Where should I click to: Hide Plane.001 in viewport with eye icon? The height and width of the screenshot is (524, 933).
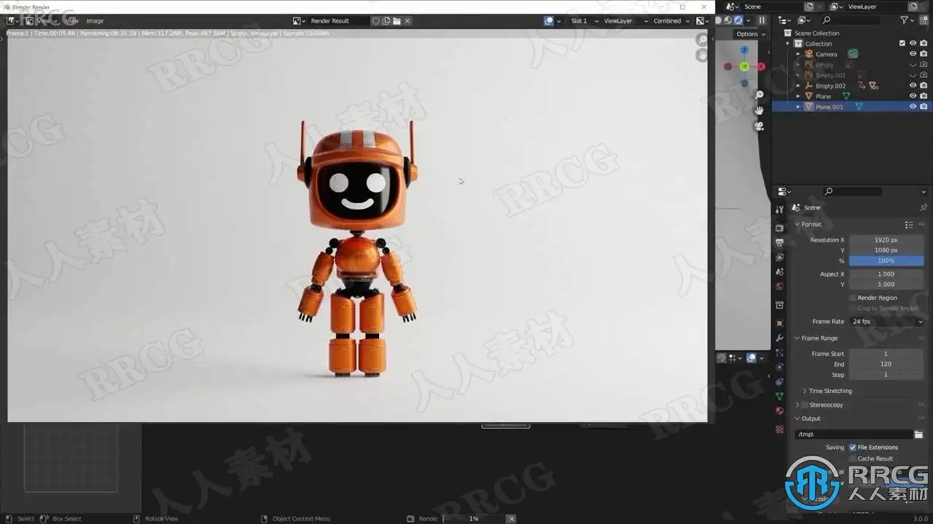tap(913, 107)
